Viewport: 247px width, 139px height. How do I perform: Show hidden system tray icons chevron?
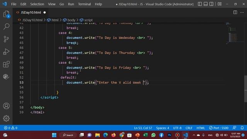pos(194,135)
